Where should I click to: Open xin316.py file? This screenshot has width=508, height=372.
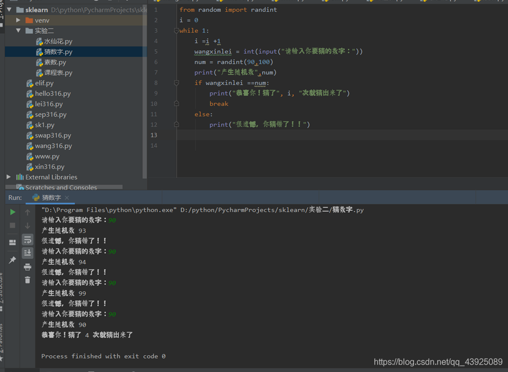tap(50, 166)
